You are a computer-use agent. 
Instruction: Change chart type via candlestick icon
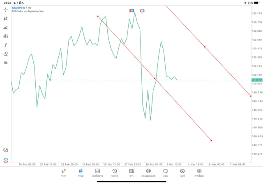(5, 19)
